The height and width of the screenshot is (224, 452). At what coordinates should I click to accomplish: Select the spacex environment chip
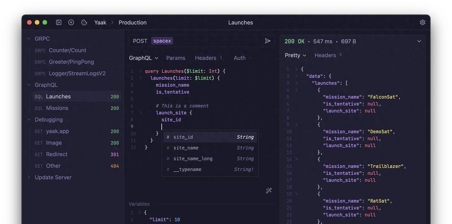coord(162,41)
